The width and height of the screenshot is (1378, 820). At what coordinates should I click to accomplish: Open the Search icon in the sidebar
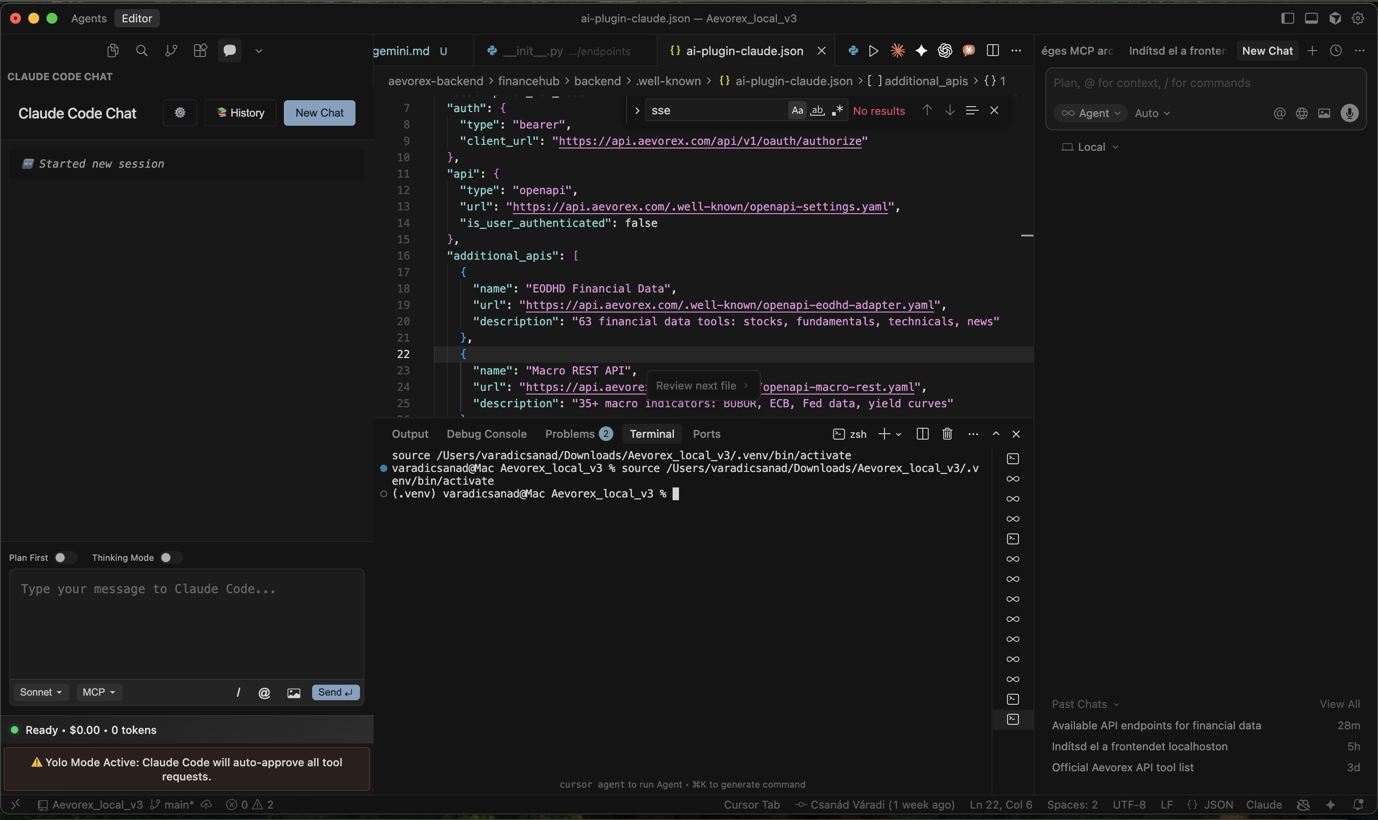(x=142, y=50)
